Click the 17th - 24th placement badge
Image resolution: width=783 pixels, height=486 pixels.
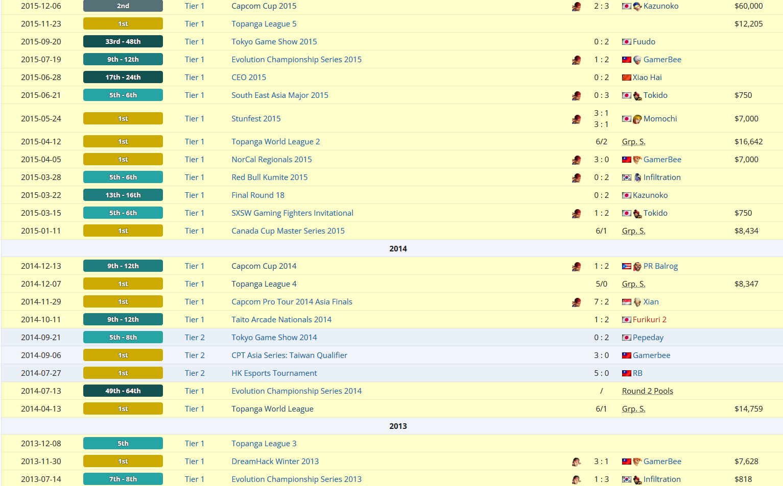pos(123,78)
